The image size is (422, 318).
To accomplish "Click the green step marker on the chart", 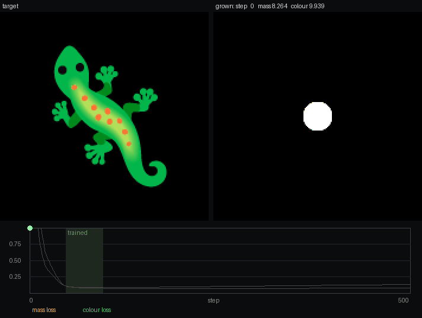I will (30, 228).
